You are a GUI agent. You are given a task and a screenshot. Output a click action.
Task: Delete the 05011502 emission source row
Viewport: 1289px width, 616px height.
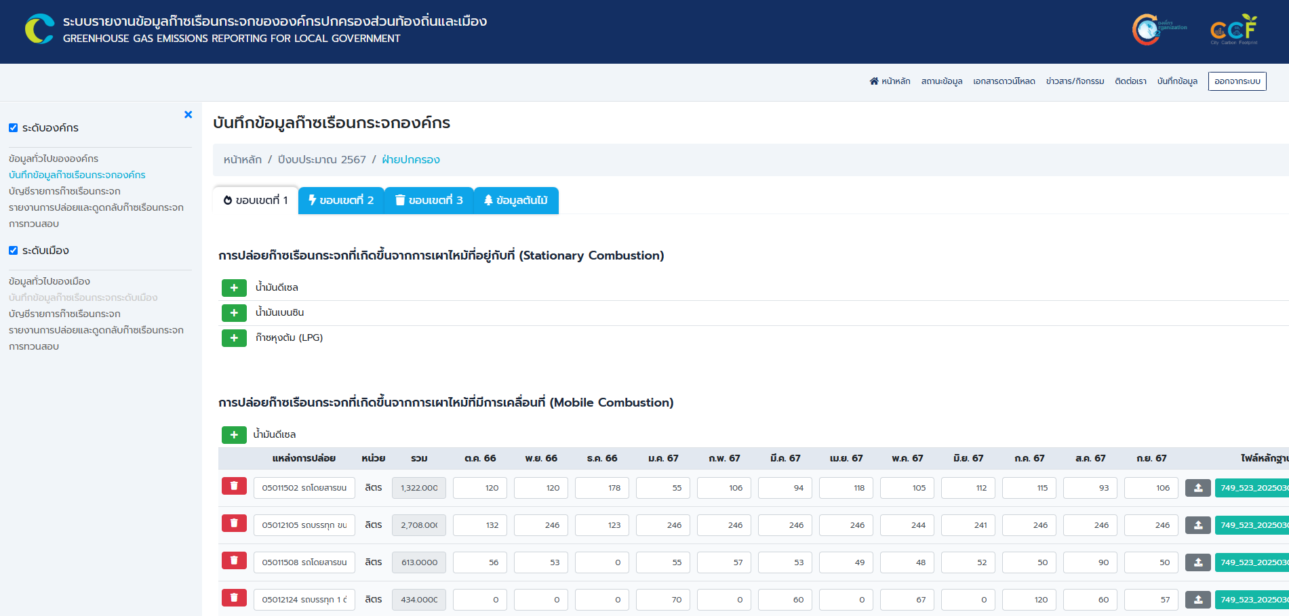coord(234,487)
